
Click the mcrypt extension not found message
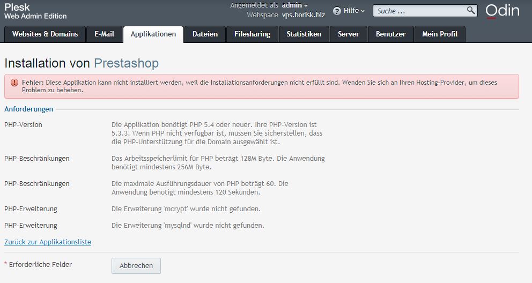tap(186, 209)
